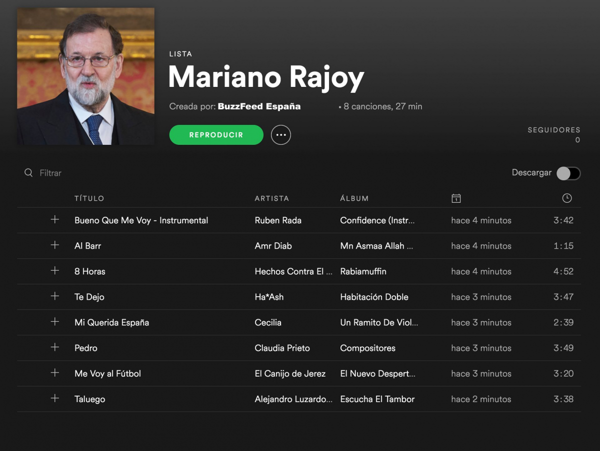Image resolution: width=600 pixels, height=451 pixels.
Task: Sort by the calendar date-added column icon
Action: [456, 198]
